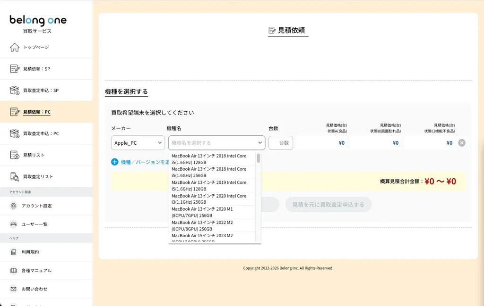Screen dimensions: 484x306
Task: Choose MacBook Air 13インチ 2020 i3 256GB
Action: (212, 199)
